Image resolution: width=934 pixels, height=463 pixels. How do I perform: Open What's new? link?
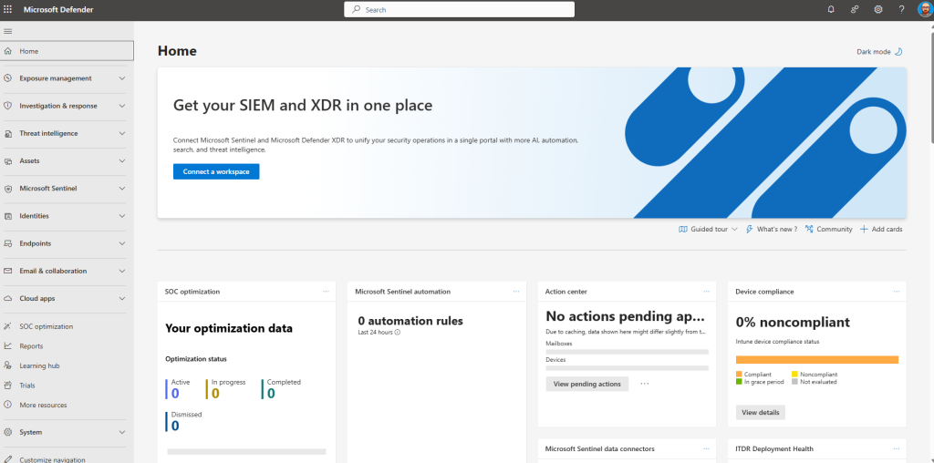click(772, 229)
